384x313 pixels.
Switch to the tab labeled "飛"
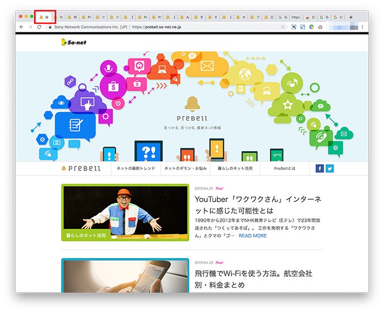coord(72,17)
